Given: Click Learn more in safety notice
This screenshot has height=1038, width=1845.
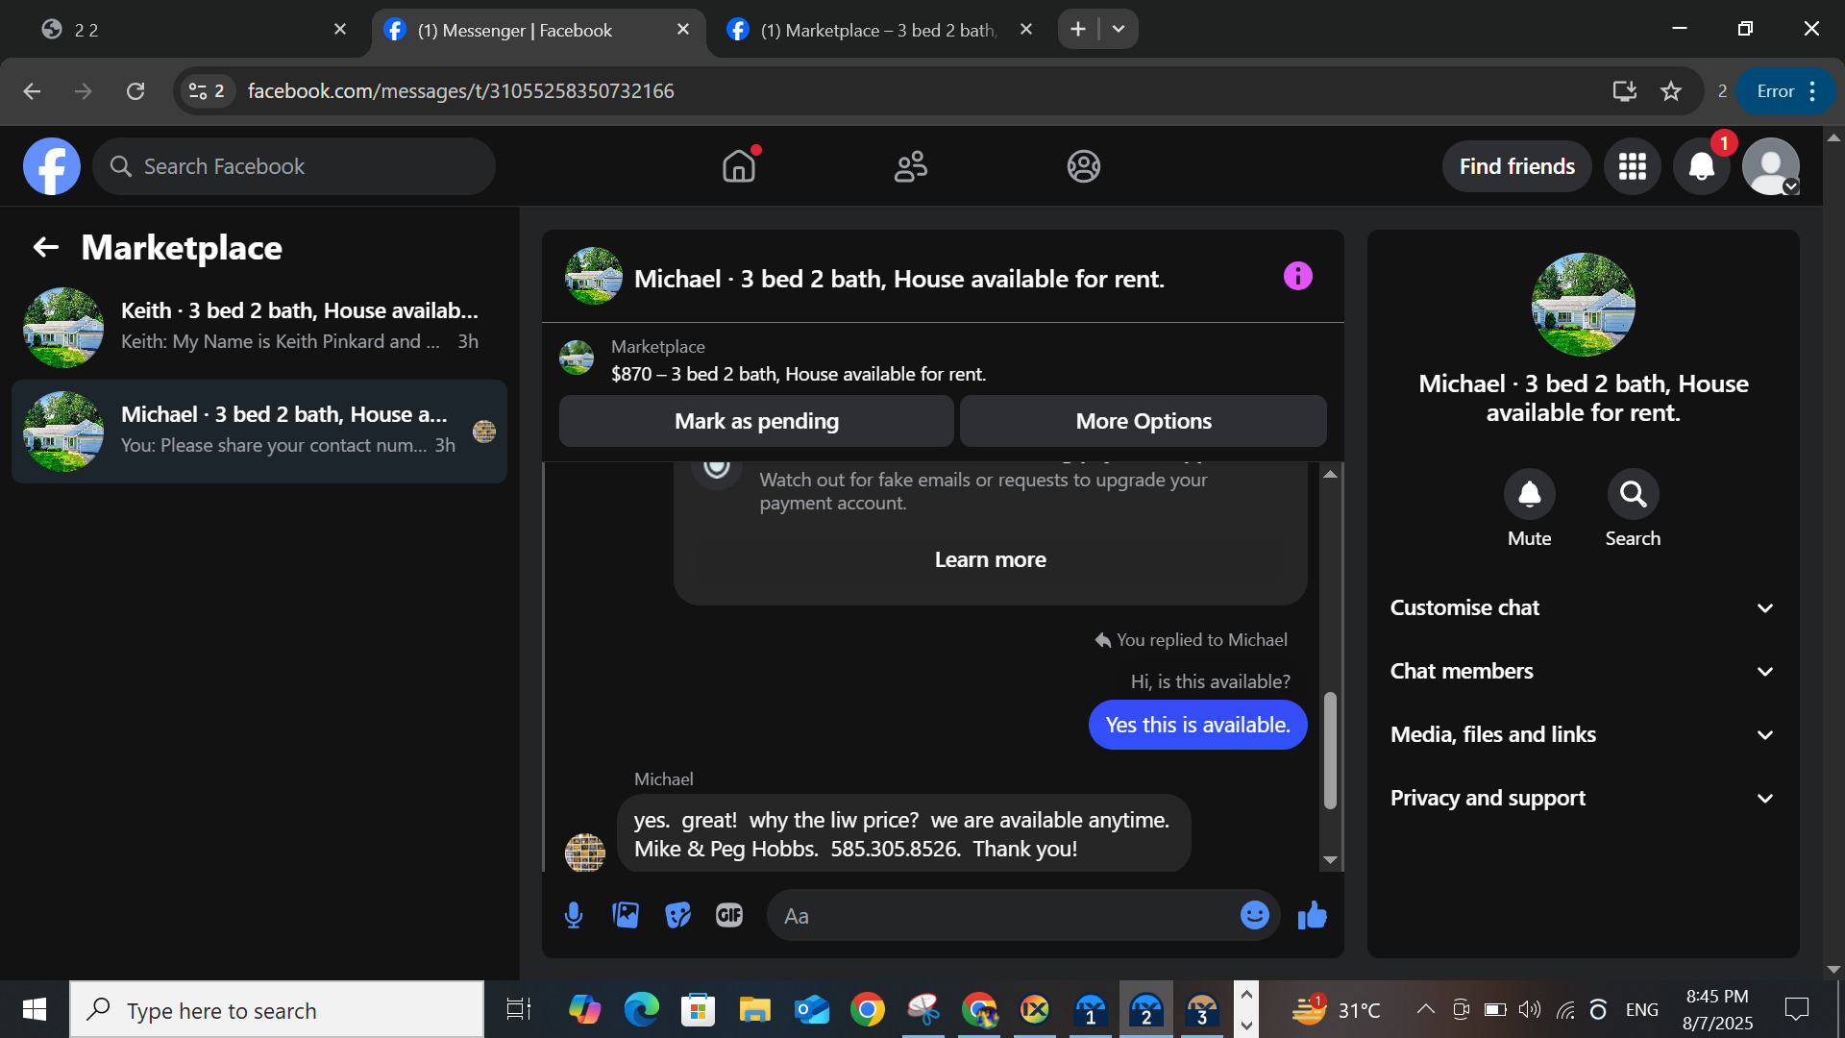Looking at the screenshot, I should [990, 559].
